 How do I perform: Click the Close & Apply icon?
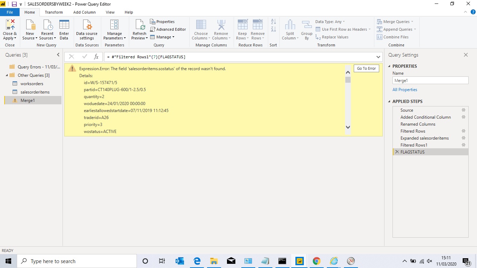(10, 25)
